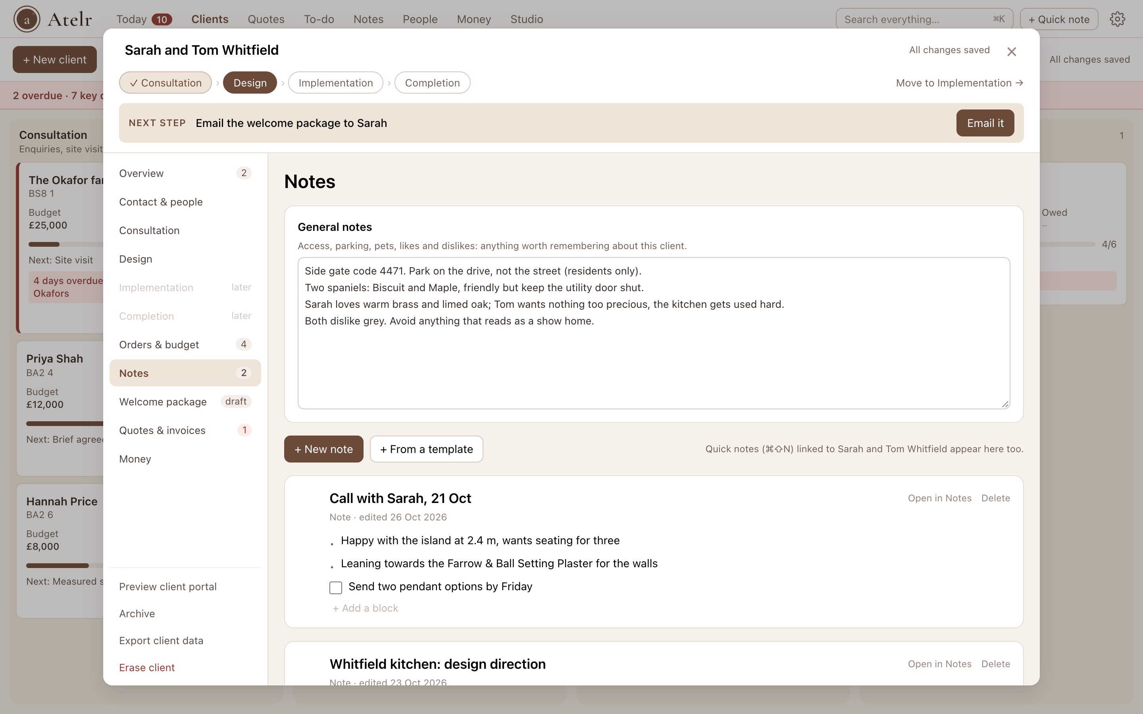Click the '4 days overdue' Okafors alert
The width and height of the screenshot is (1143, 714).
[x=66, y=287]
